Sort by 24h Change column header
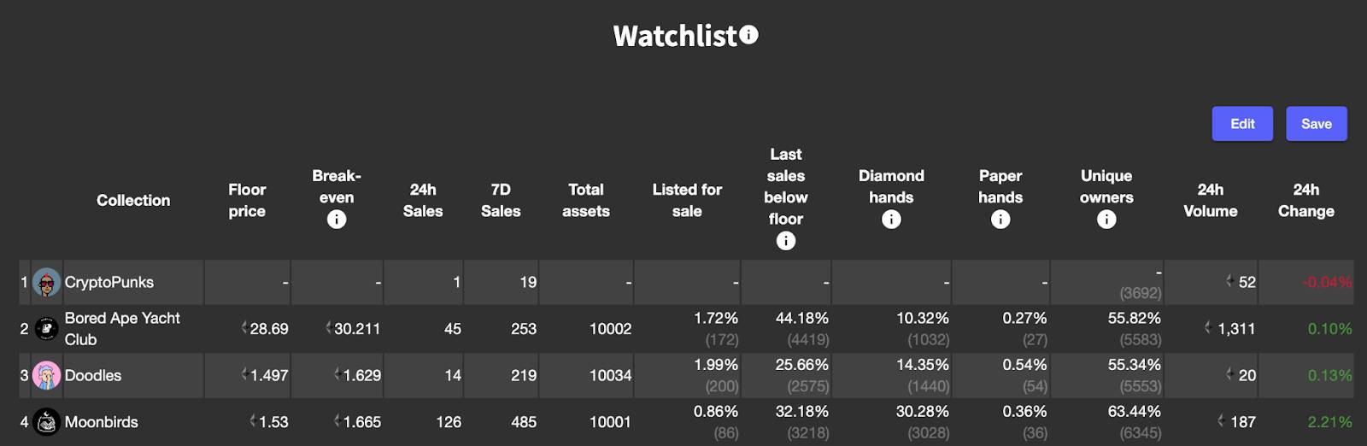Screen dimensions: 1367x446 pos(1306,200)
